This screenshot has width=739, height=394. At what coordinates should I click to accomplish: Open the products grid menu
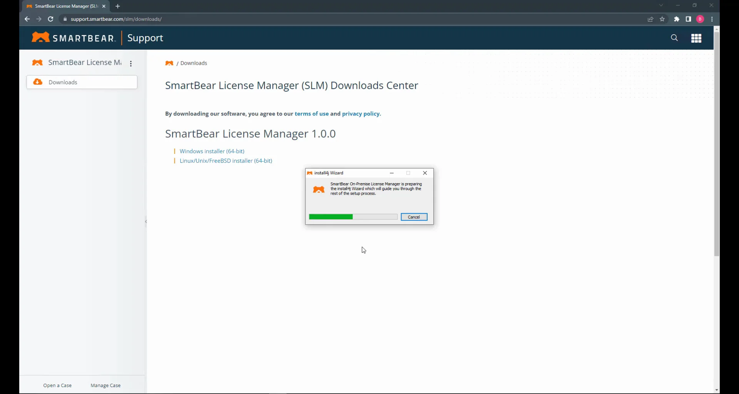[x=696, y=38]
